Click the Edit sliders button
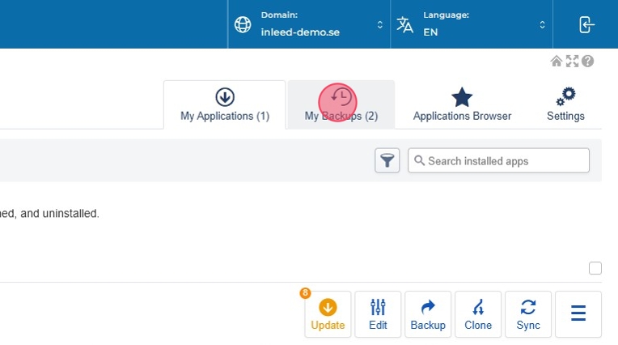 (x=378, y=314)
